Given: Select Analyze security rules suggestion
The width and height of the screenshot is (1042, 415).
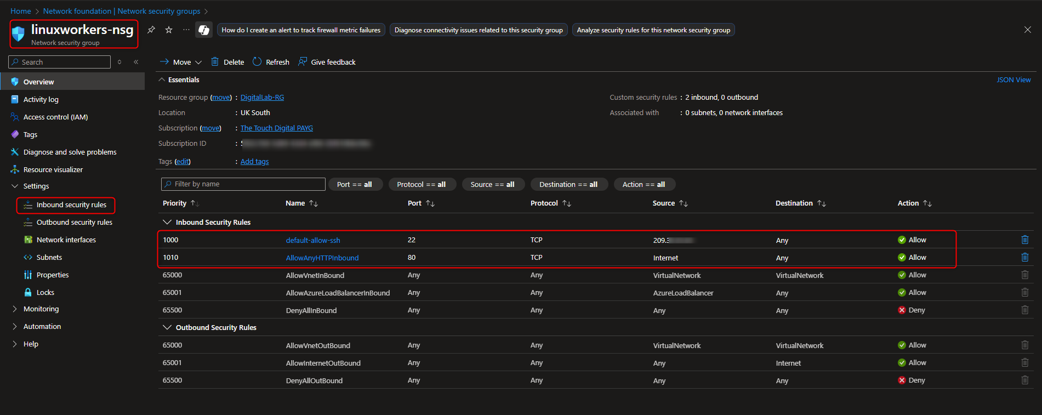Looking at the screenshot, I should point(653,30).
